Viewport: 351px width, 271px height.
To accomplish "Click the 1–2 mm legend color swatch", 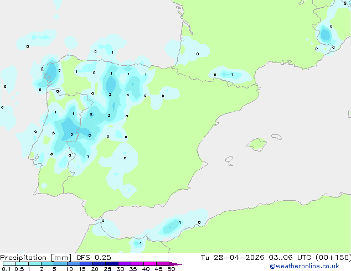I will click(35, 264).
